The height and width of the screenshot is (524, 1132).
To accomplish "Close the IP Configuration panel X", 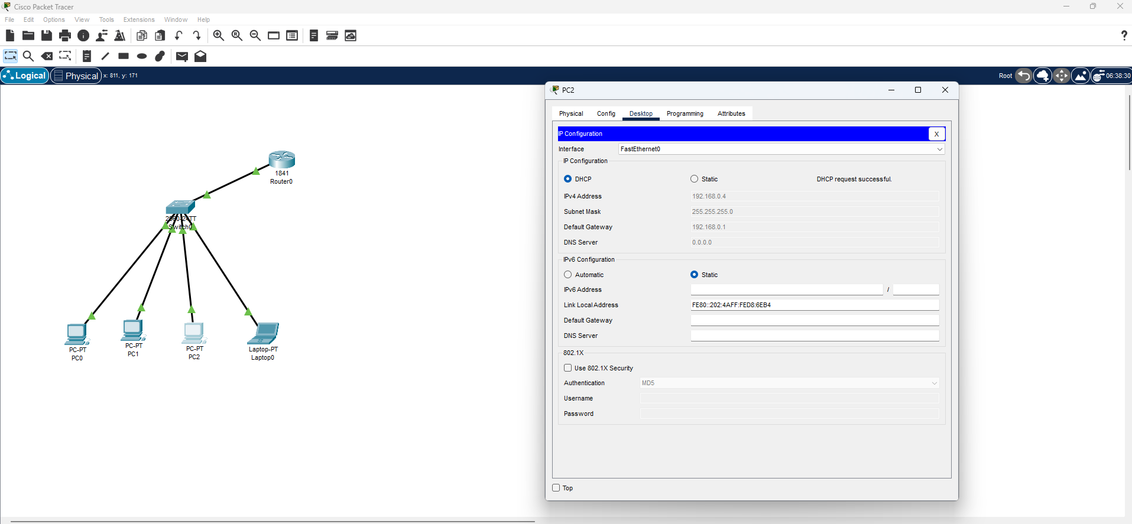I will (x=936, y=134).
